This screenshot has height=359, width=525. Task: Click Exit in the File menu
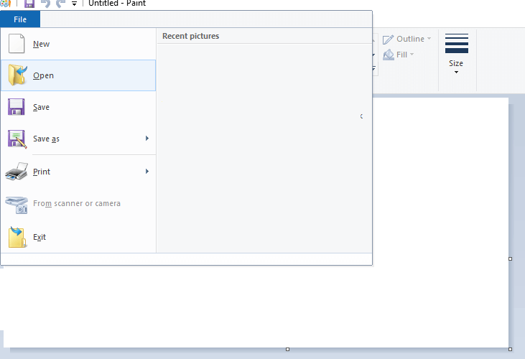point(78,237)
